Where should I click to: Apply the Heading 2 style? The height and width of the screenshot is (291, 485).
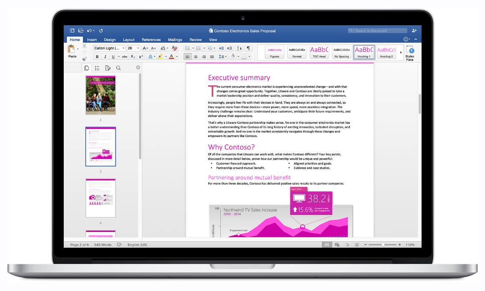[x=386, y=52]
